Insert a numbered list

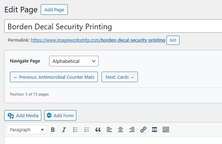[x=87, y=130]
